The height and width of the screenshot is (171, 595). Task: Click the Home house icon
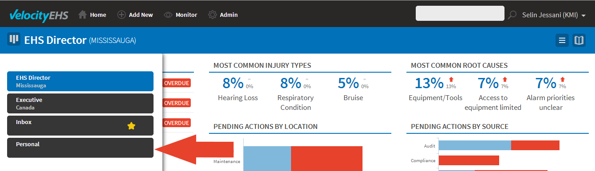click(x=83, y=15)
